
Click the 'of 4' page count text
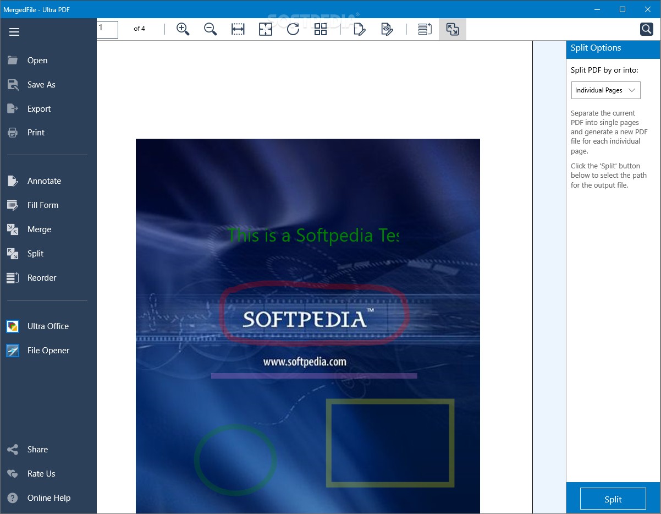140,29
